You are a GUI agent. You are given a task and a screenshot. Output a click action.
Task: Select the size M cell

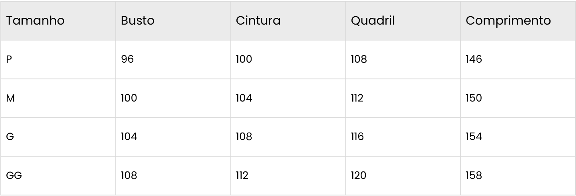(x=10, y=98)
